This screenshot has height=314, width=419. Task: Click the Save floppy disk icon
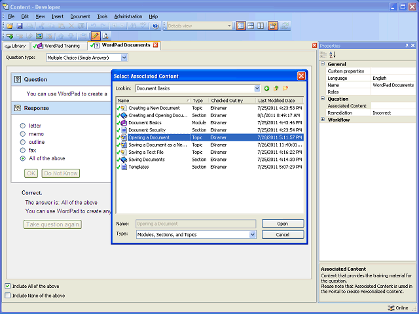[x=20, y=26]
